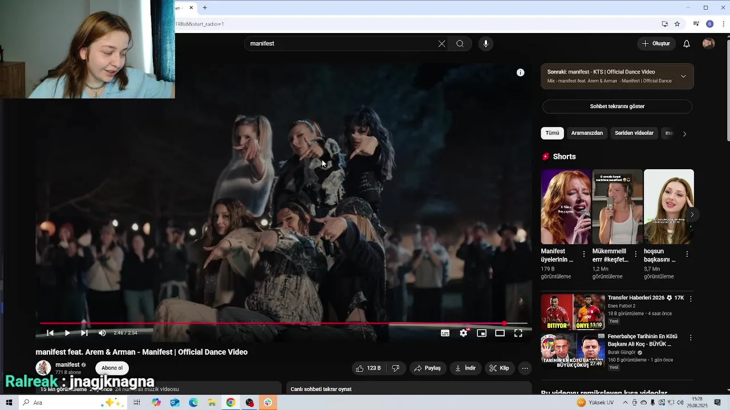Open player settings gear
The image size is (730, 410).
tap(463, 333)
